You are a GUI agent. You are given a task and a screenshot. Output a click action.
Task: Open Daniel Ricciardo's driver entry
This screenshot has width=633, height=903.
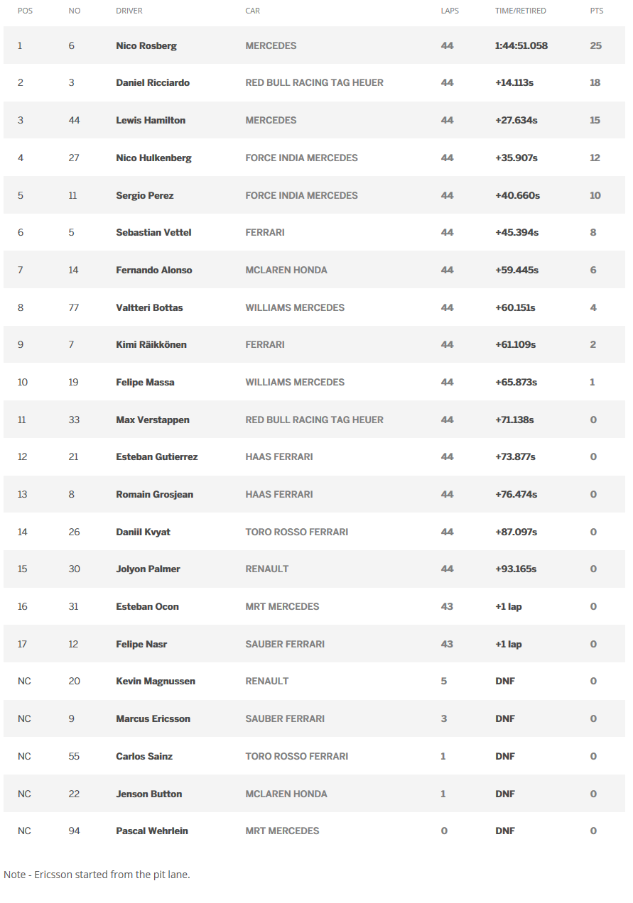pos(153,83)
